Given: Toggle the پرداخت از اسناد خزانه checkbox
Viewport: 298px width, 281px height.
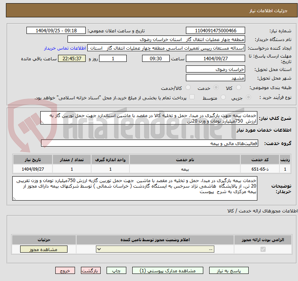Looking at the screenshot, I should (x=192, y=97).
